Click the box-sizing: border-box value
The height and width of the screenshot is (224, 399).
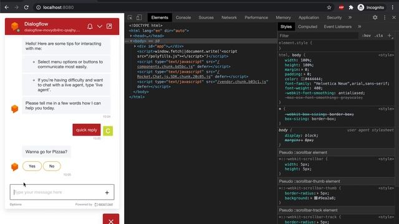tap(323, 119)
